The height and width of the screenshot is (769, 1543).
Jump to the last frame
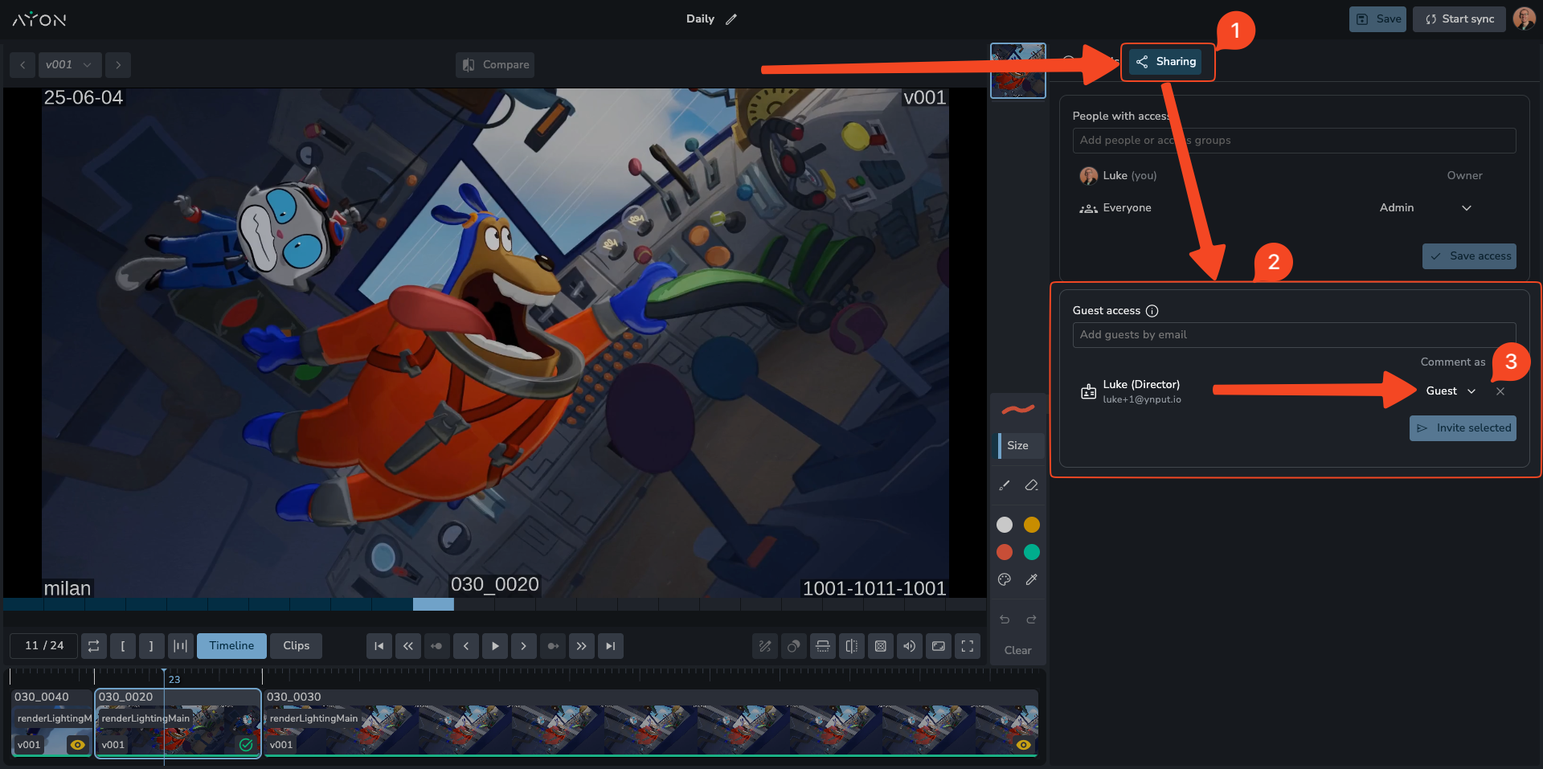(611, 646)
